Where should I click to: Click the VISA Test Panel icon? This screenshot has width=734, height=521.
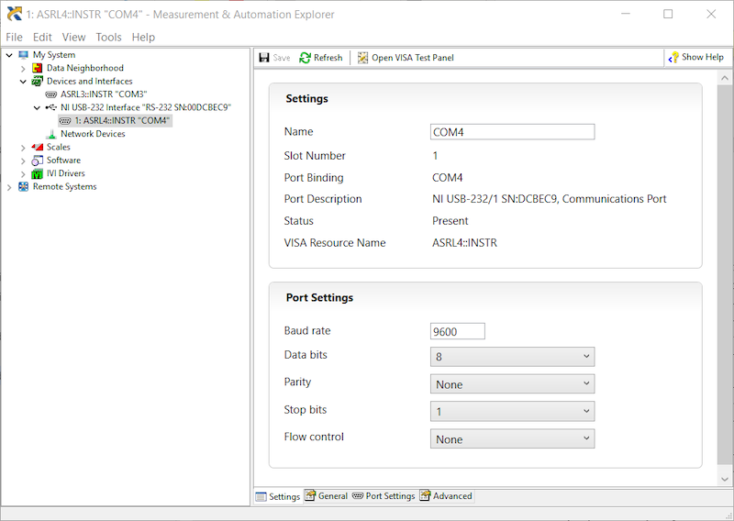tap(362, 58)
